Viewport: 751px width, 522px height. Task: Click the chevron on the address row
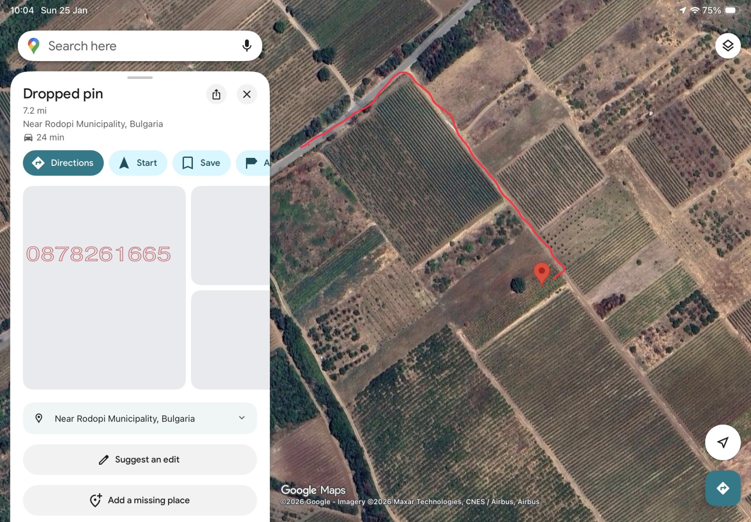[x=242, y=418]
